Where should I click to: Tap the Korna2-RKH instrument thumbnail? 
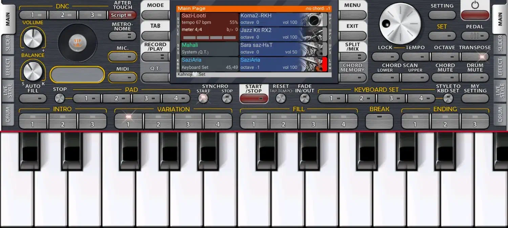click(x=314, y=20)
